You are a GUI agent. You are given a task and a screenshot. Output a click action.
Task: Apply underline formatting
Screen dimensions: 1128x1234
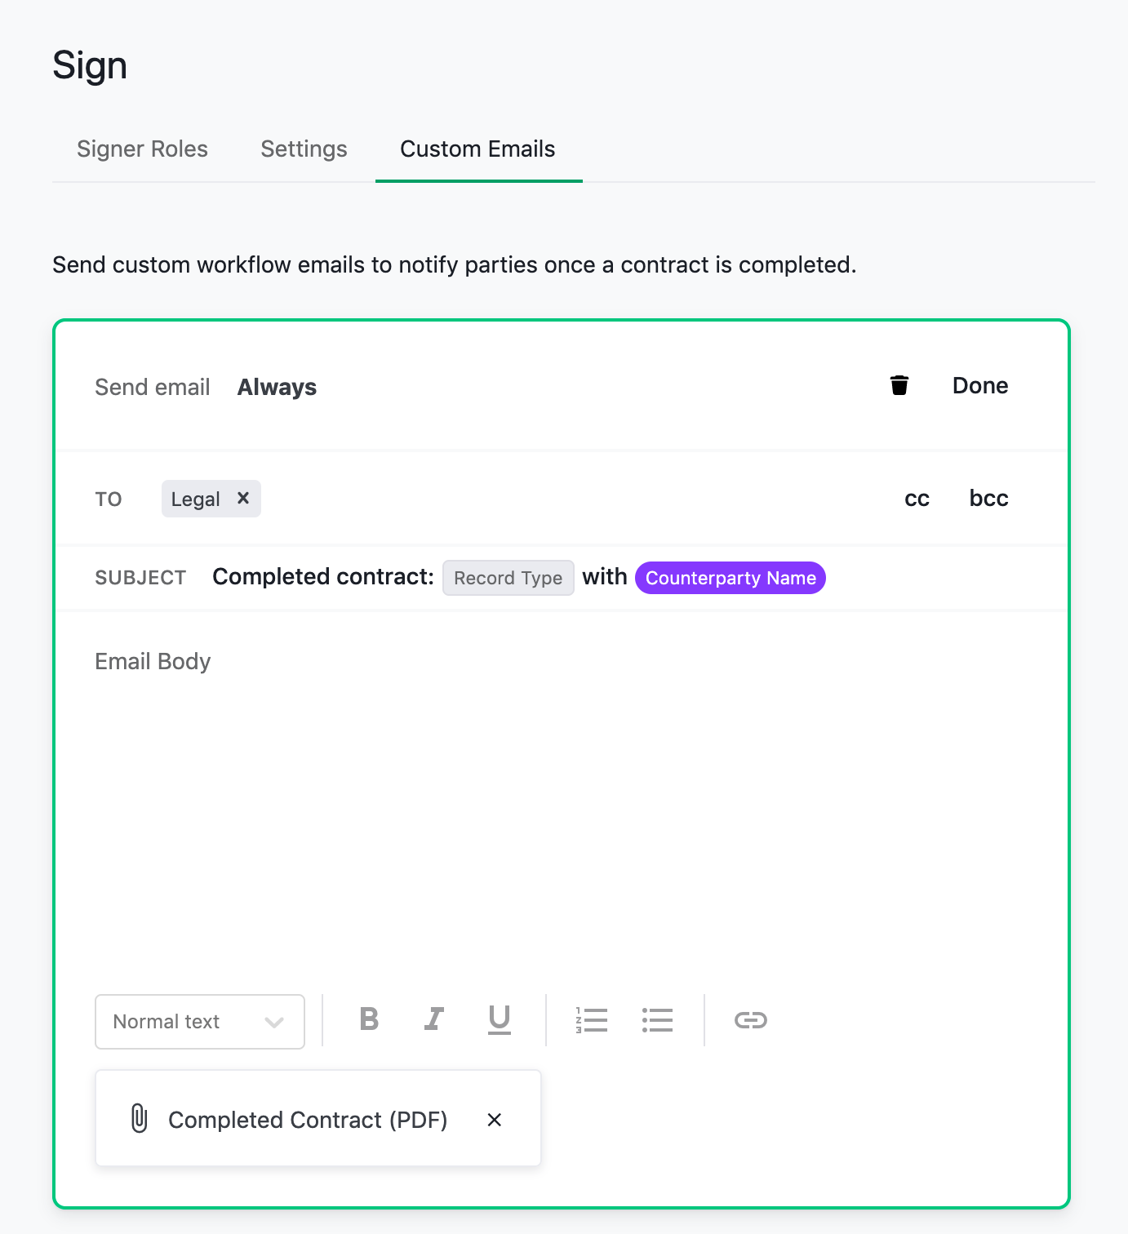(499, 1019)
